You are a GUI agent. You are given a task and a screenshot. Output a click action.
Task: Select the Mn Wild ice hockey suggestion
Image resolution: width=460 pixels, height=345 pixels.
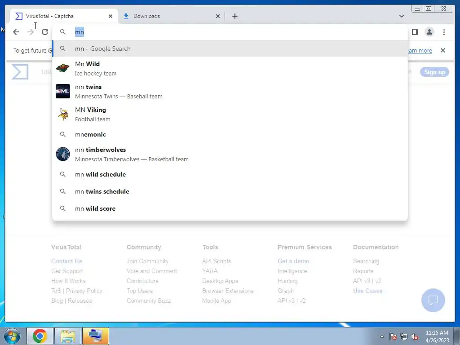[230, 68]
